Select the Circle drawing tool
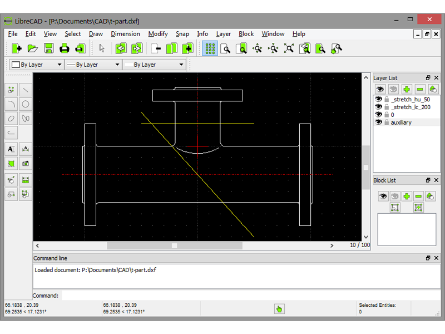Image resolution: width=445 pixels, height=334 pixels. 26,104
